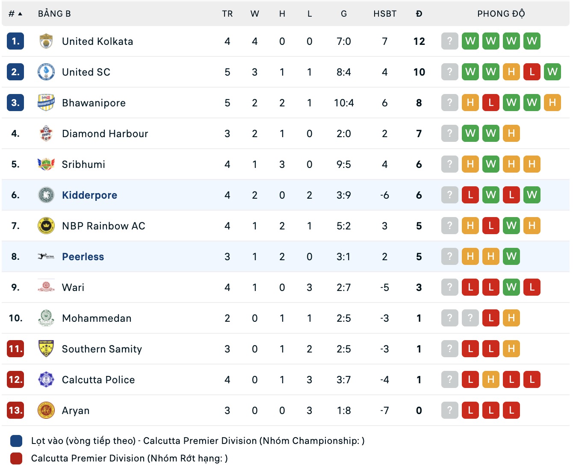Screen dimensions: 573x476
Task: Open the Peerless team link
Action: point(83,257)
